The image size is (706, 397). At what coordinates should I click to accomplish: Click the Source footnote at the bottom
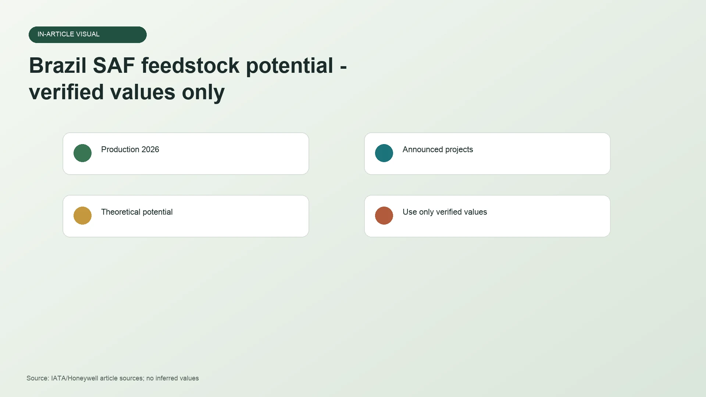(113, 378)
